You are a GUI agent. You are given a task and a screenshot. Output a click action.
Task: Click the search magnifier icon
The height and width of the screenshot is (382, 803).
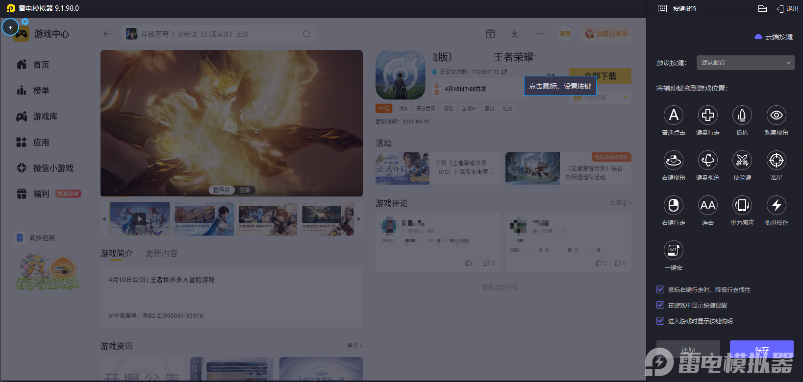[x=307, y=34]
